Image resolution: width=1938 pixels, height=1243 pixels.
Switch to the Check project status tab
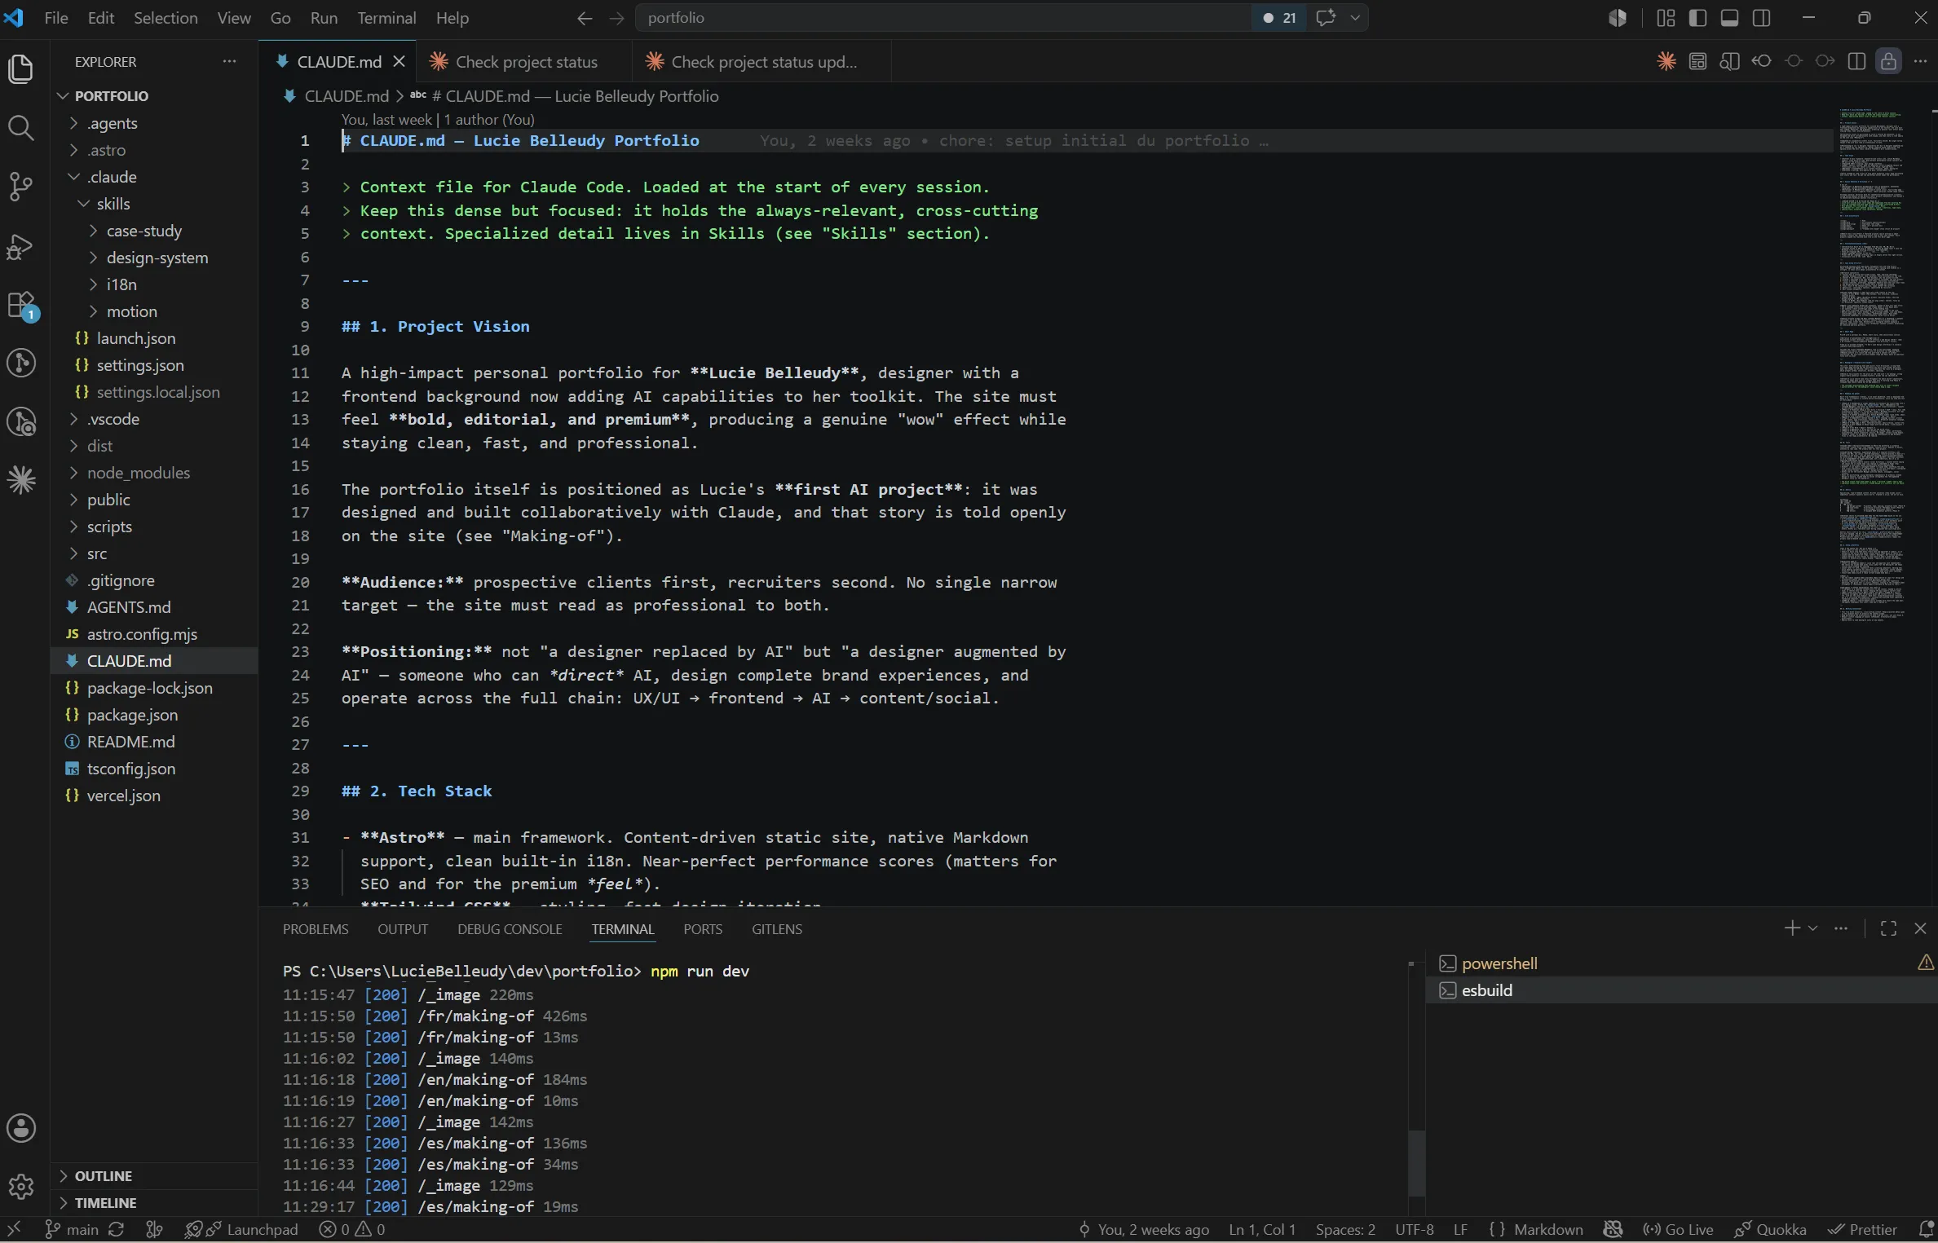[526, 62]
